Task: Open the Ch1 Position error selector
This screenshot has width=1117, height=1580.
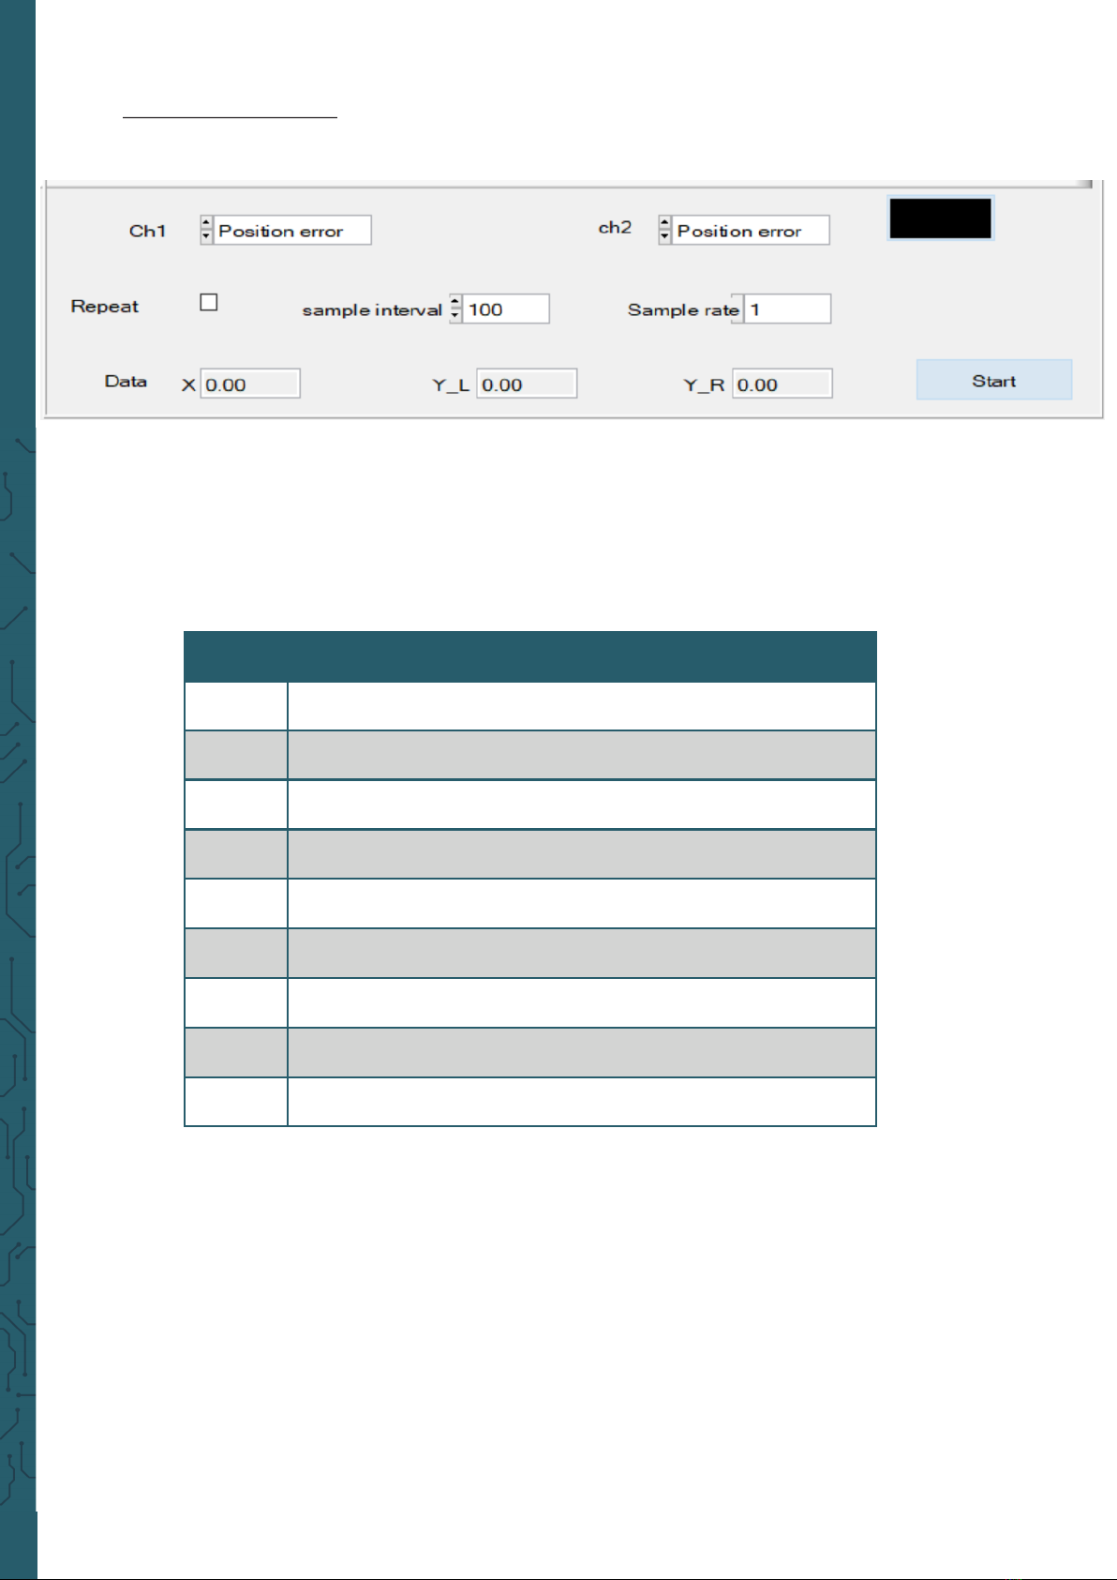Action: point(292,231)
